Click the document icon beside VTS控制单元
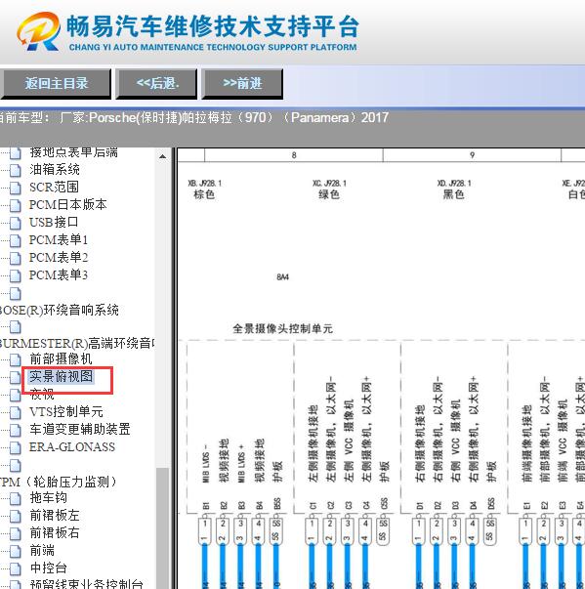The width and height of the screenshot is (585, 589). point(16,412)
